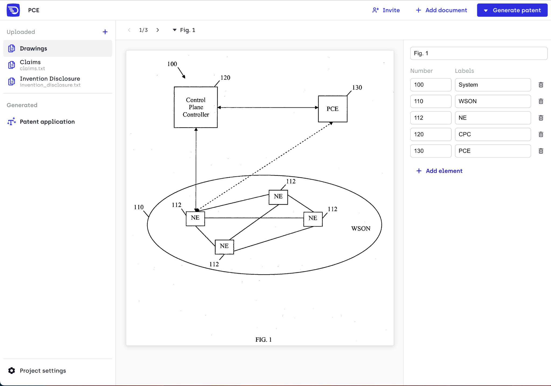This screenshot has height=386, width=551.
Task: Open the Drawings document icon in sidebar
Action: pyautogui.click(x=12, y=48)
